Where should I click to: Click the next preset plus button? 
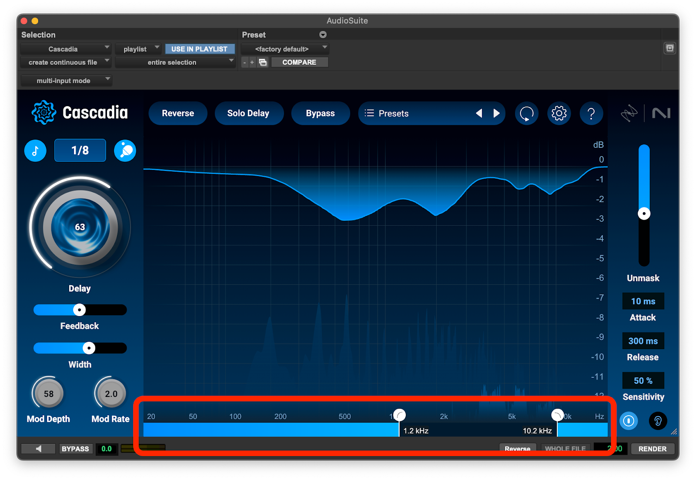click(252, 63)
